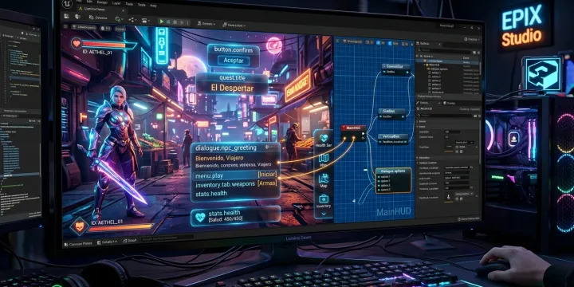Viewport: 574px width, 287px height.
Task: Click the top-left red health bar
Action: (109, 45)
